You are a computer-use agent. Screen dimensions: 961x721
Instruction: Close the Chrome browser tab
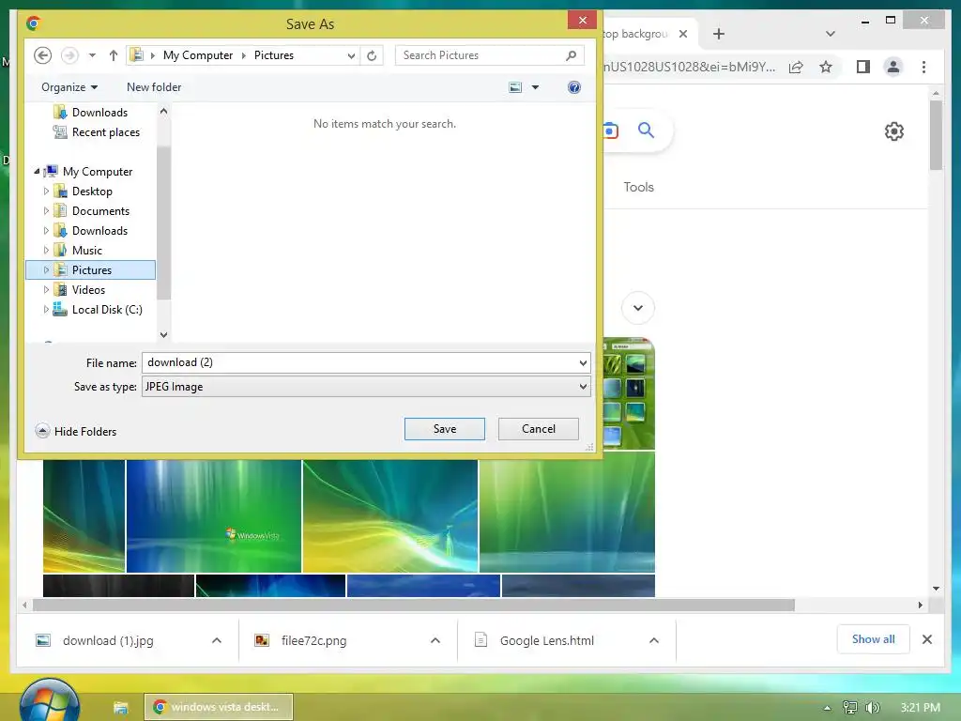(683, 34)
